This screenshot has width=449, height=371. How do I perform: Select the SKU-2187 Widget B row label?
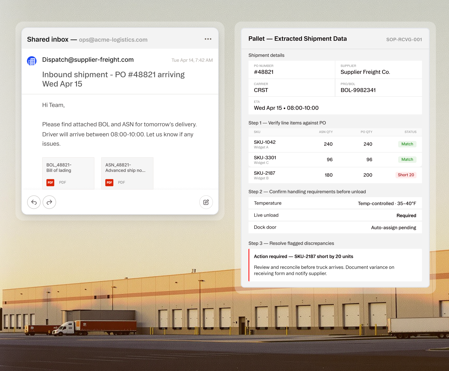264,175
